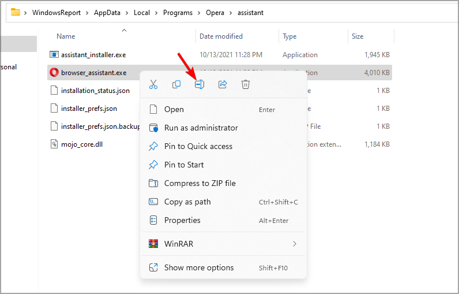This screenshot has height=294, width=459.
Task: Select mojo_core.dll file
Action: [x=82, y=144]
